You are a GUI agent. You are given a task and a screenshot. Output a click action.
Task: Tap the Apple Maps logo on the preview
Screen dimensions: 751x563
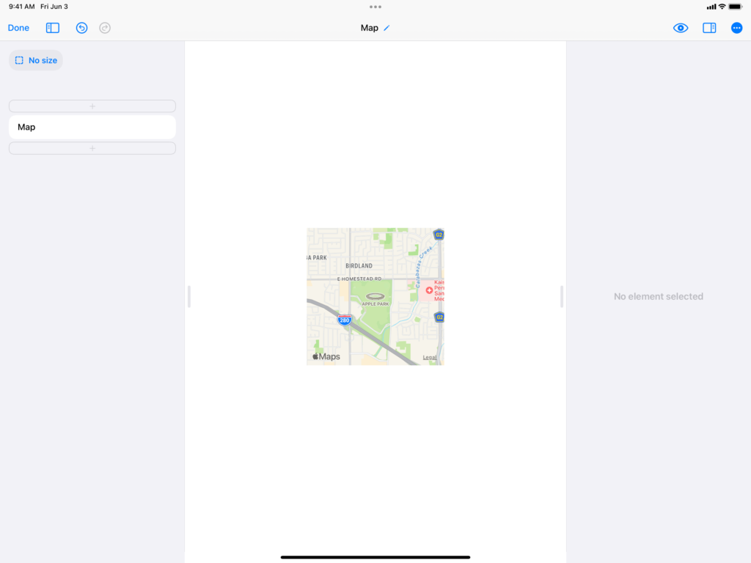tap(326, 356)
